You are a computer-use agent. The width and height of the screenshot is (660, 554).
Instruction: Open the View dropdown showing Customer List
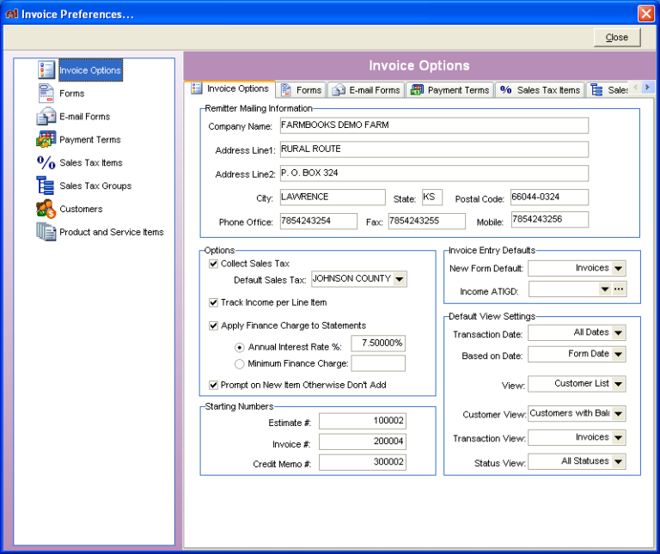click(618, 384)
